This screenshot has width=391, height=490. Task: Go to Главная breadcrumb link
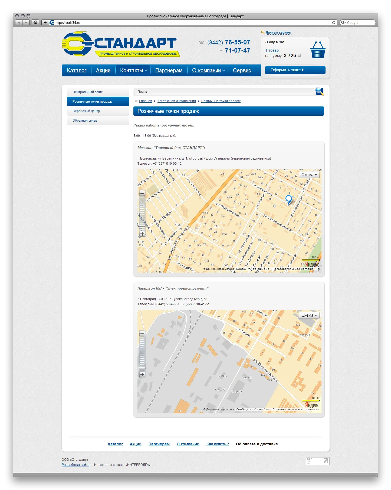146,101
